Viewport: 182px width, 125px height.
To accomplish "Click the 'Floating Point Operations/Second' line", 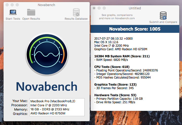I will (126, 70).
